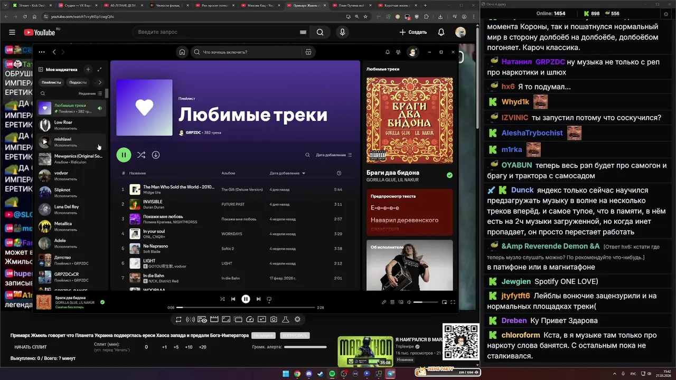Enter Spotify fullscreen mode
Image resolution: width=676 pixels, height=380 pixels.
453,302
